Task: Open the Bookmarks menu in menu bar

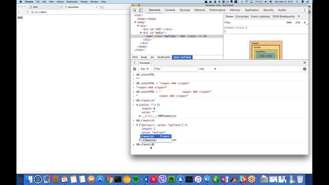Action: [x=72, y=2]
